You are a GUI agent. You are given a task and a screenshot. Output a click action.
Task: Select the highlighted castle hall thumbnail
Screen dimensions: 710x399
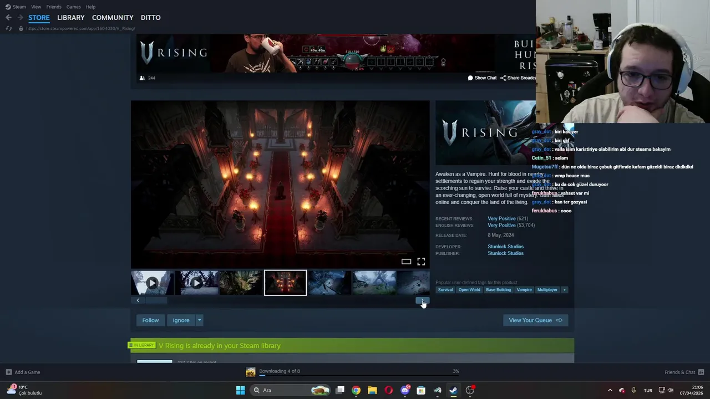[x=285, y=283]
